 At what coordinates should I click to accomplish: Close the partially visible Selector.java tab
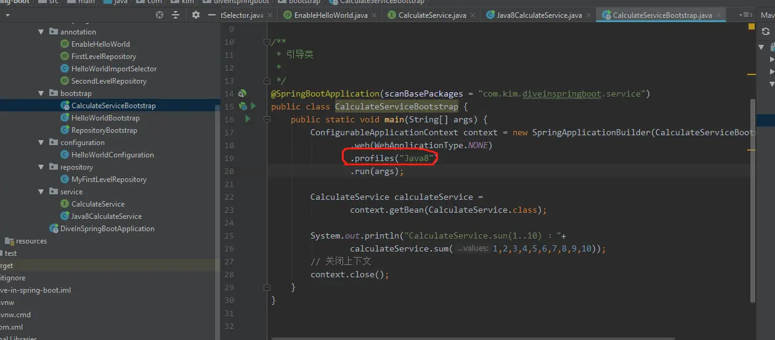tap(270, 15)
